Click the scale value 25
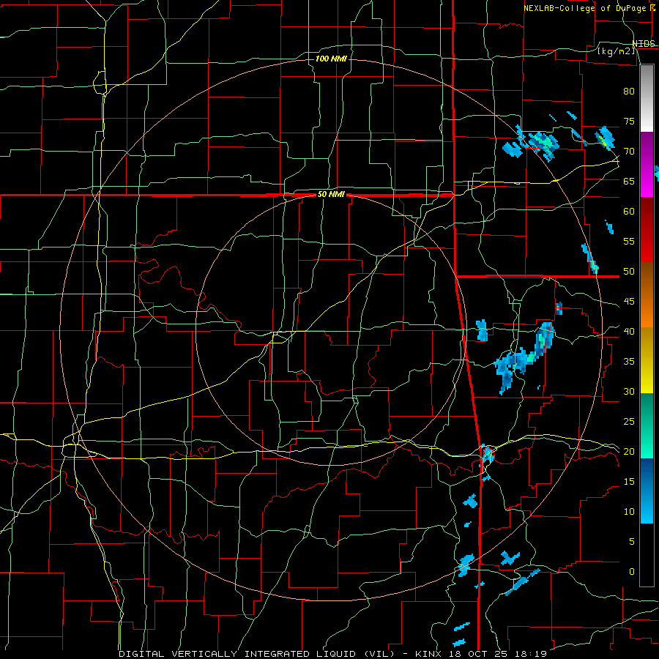This screenshot has width=659, height=659. click(629, 422)
